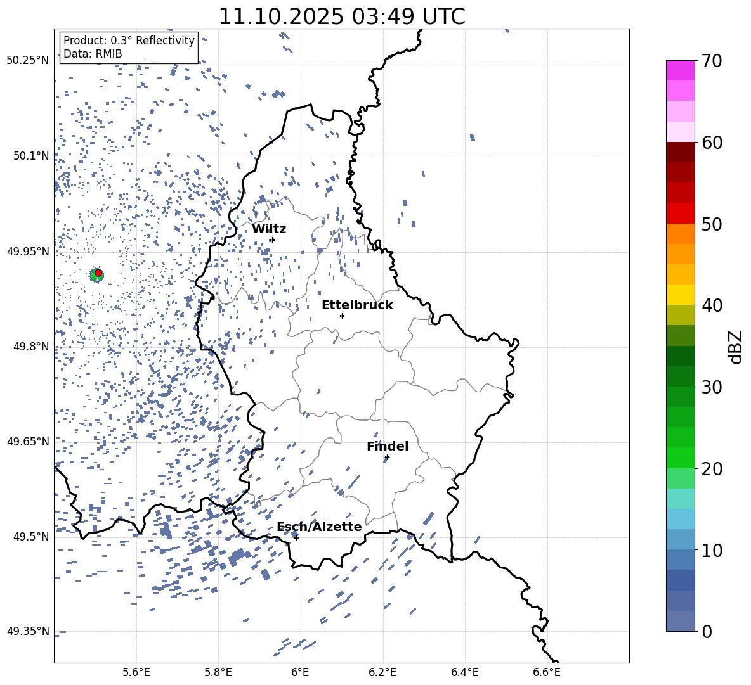Click the magenta swatch topping the colorbar
The width and height of the screenshot is (751, 685).
coord(680,71)
